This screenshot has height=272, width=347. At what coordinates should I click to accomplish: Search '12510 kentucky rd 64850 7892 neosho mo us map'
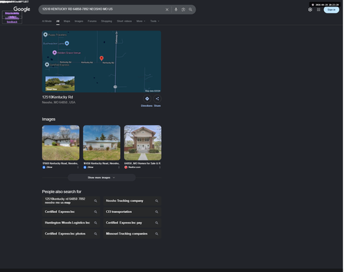(x=71, y=201)
